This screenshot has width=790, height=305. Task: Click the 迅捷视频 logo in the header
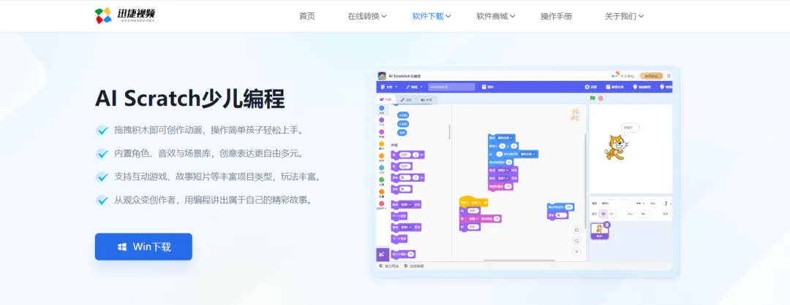(x=125, y=15)
